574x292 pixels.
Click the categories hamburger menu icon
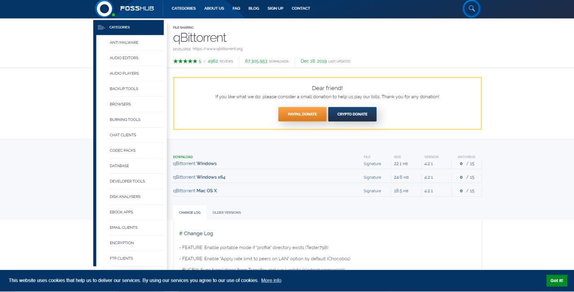tap(101, 27)
